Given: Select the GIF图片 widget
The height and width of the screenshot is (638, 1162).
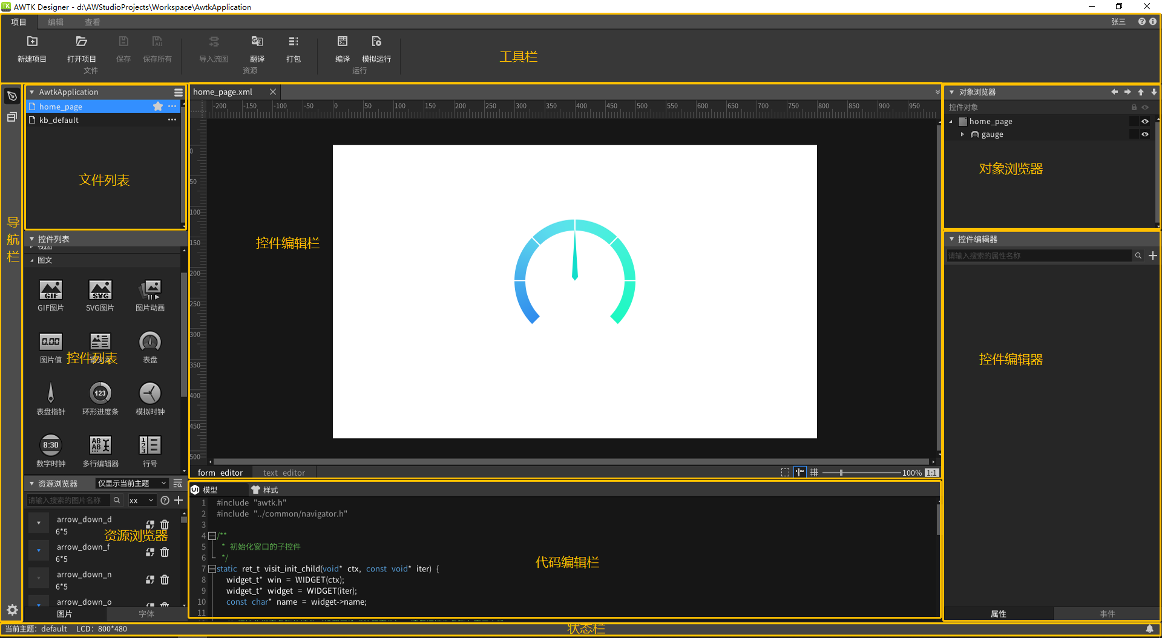Looking at the screenshot, I should 51,295.
